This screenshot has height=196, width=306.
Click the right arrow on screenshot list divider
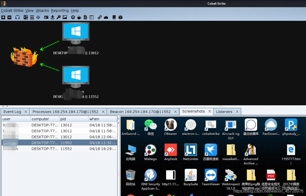pyautogui.click(x=119, y=123)
